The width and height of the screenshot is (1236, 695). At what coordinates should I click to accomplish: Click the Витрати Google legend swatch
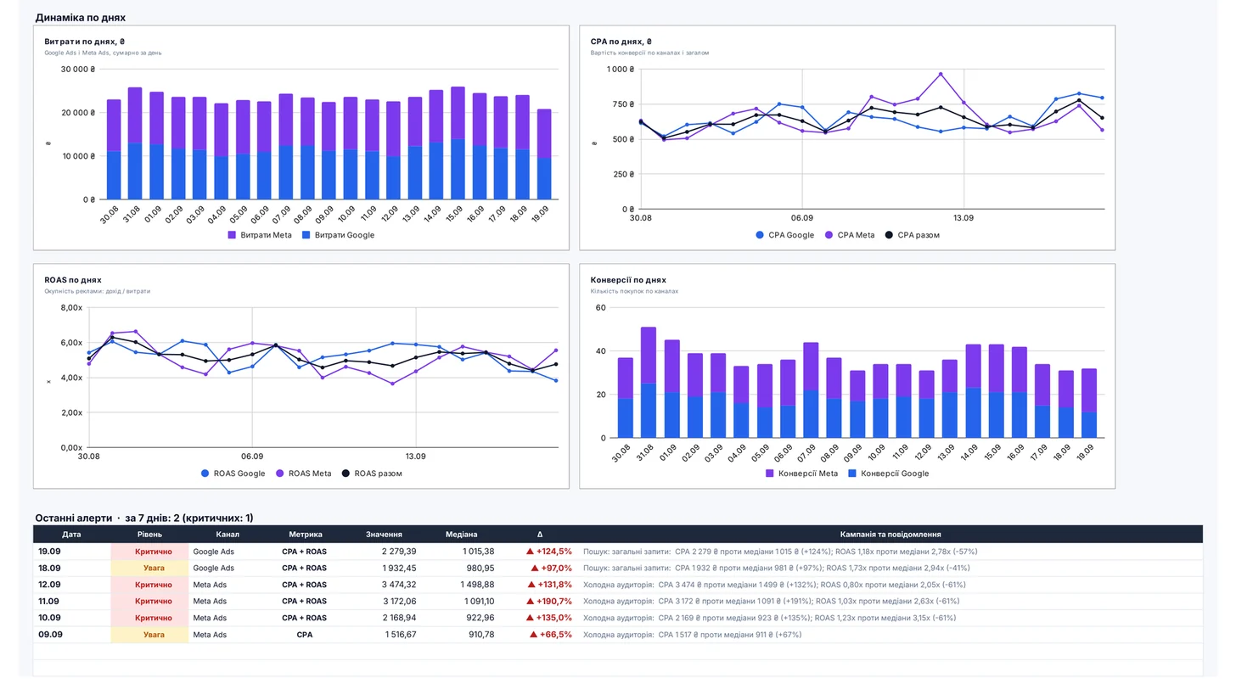306,235
